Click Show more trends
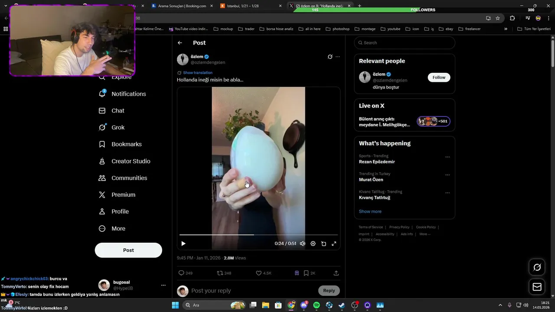Image resolution: width=555 pixels, height=312 pixels. coord(370,211)
